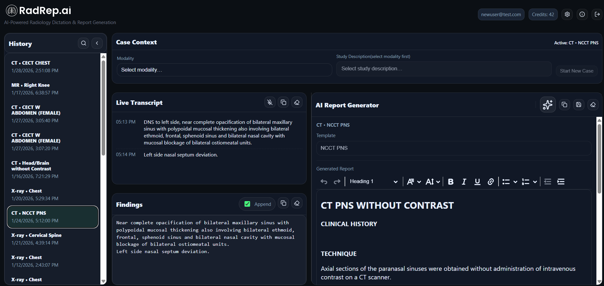Uncheck the Append checkbox in Findings
This screenshot has height=286, width=604.
pos(247,204)
